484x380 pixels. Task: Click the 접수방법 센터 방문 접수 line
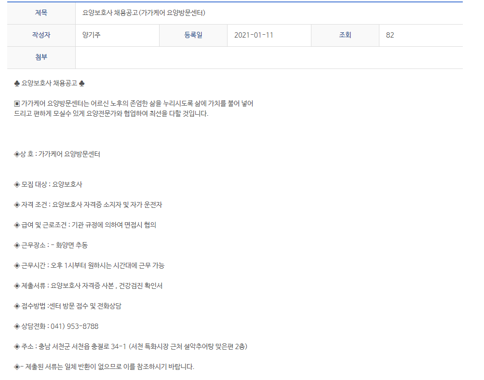tap(68, 306)
